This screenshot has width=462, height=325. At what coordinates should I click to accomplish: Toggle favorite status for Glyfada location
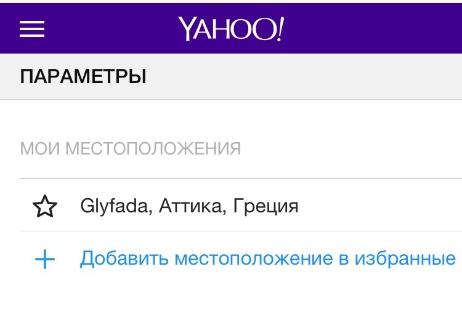(x=44, y=207)
